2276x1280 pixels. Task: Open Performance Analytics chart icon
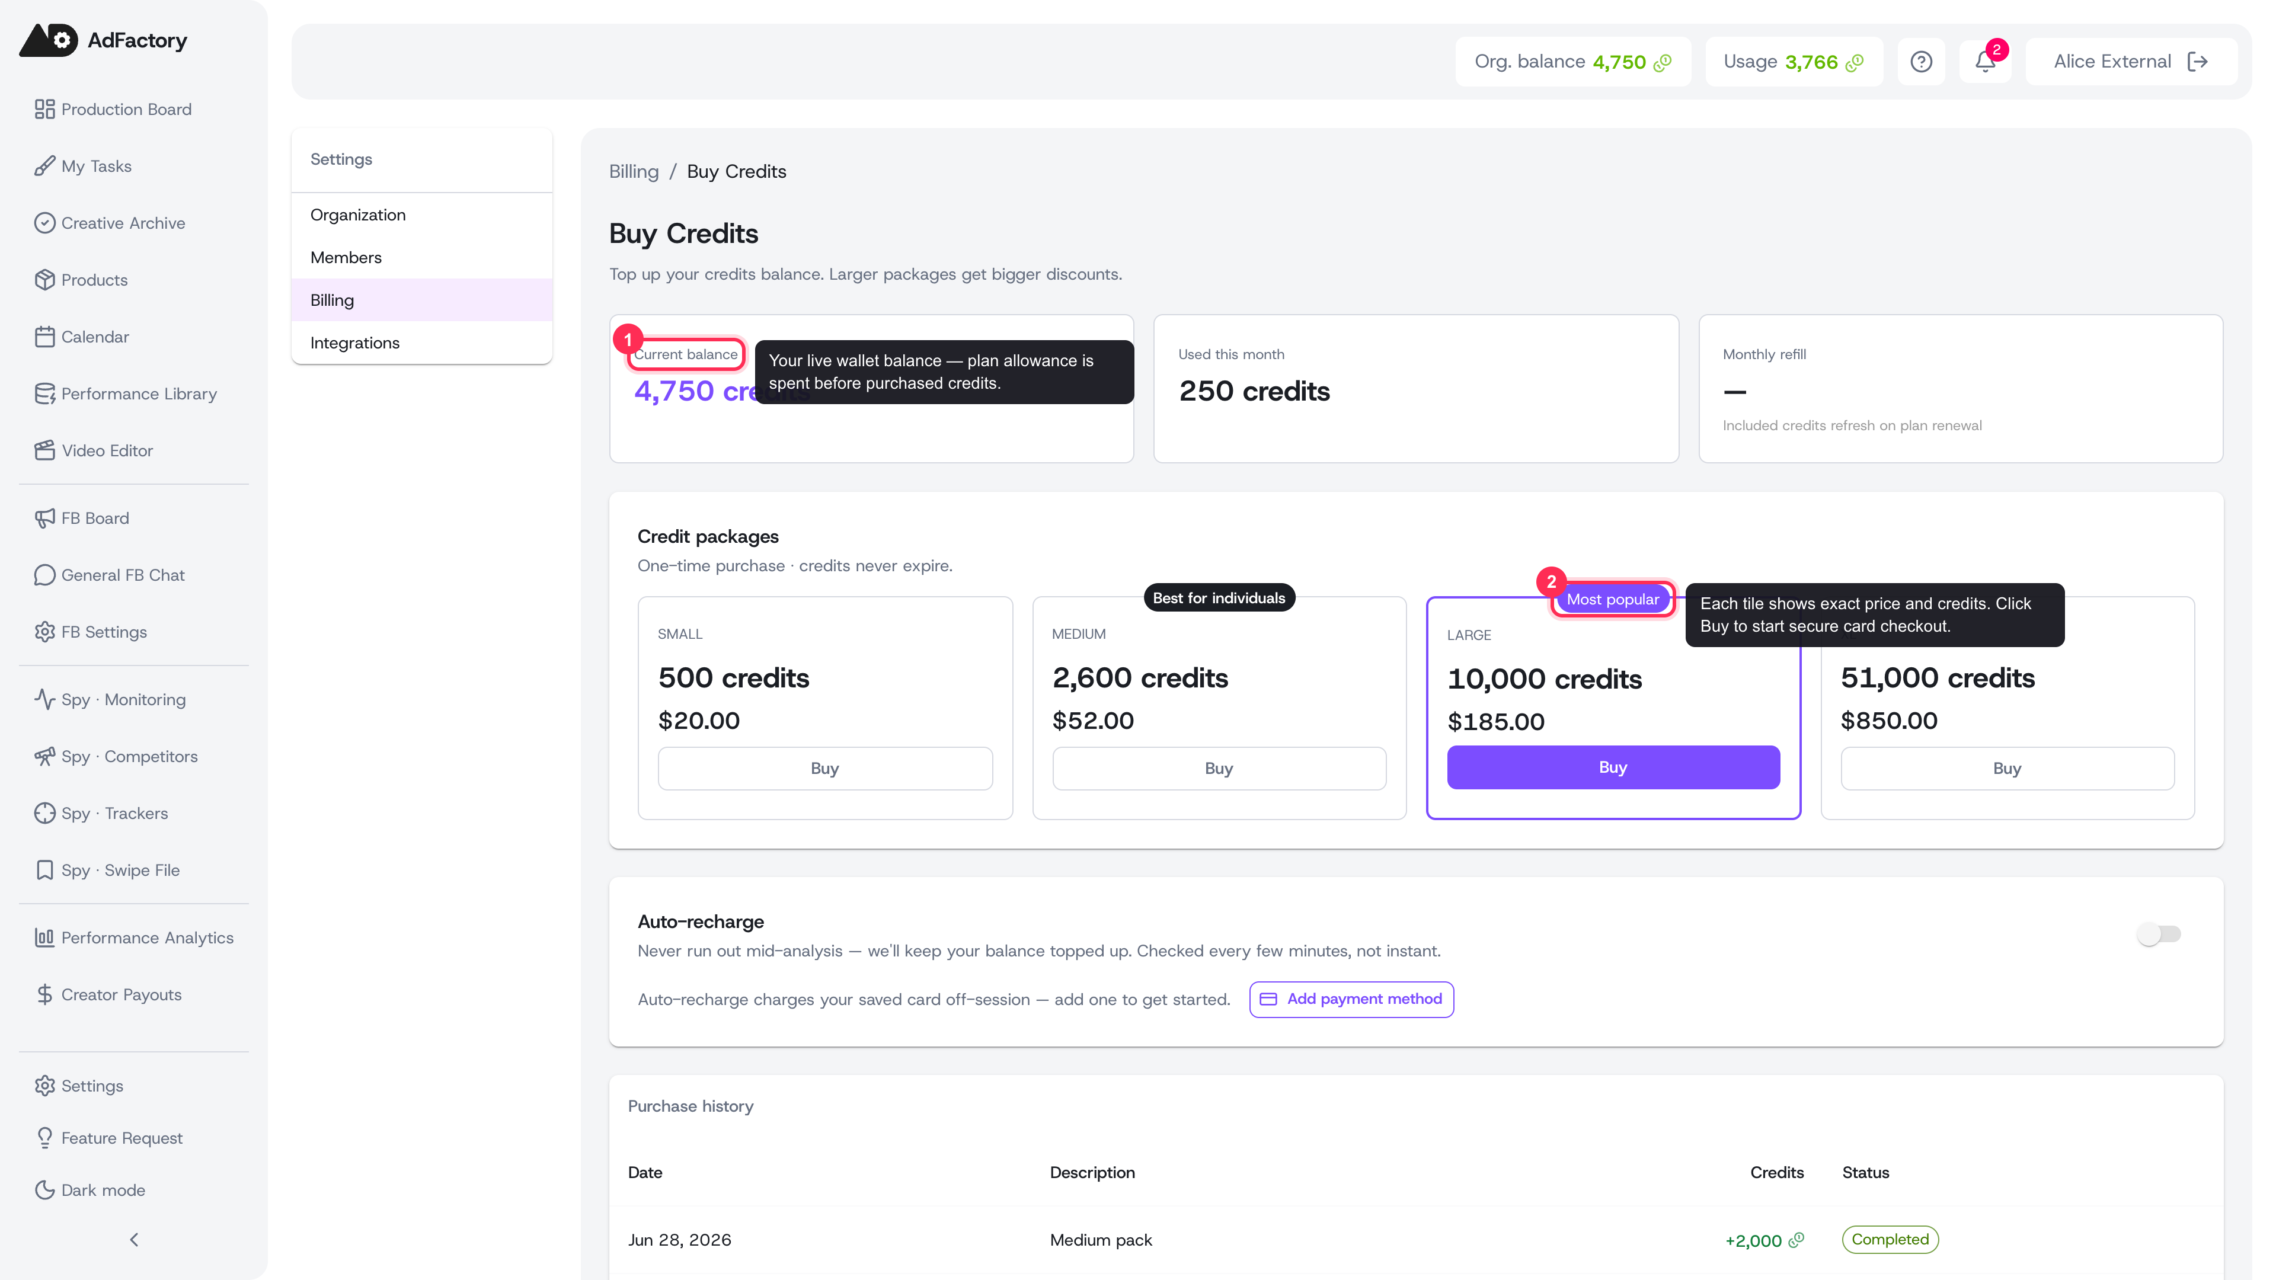[x=44, y=937]
